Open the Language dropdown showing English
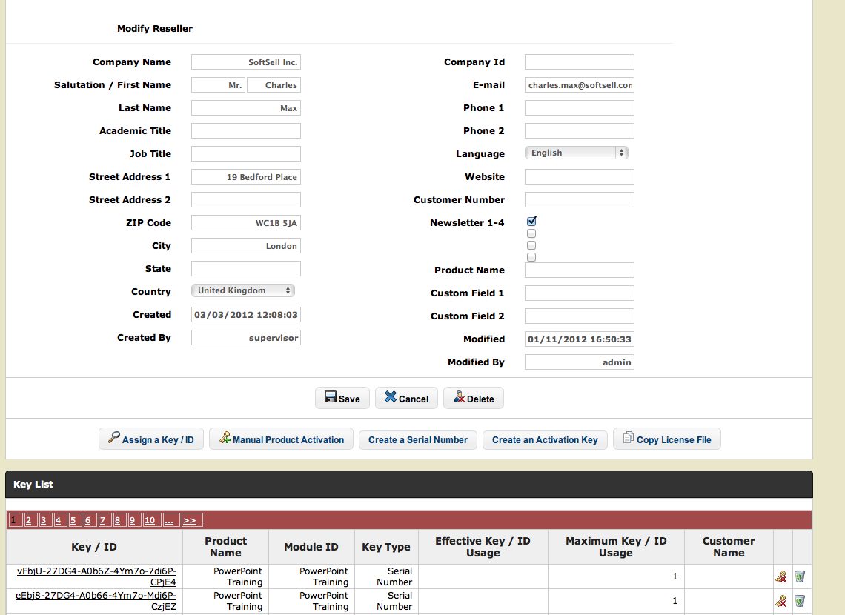Viewport: 845px width, 615px height. click(x=576, y=153)
